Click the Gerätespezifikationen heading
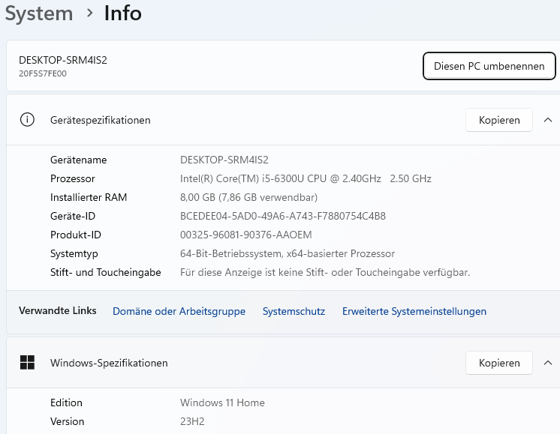 click(101, 120)
